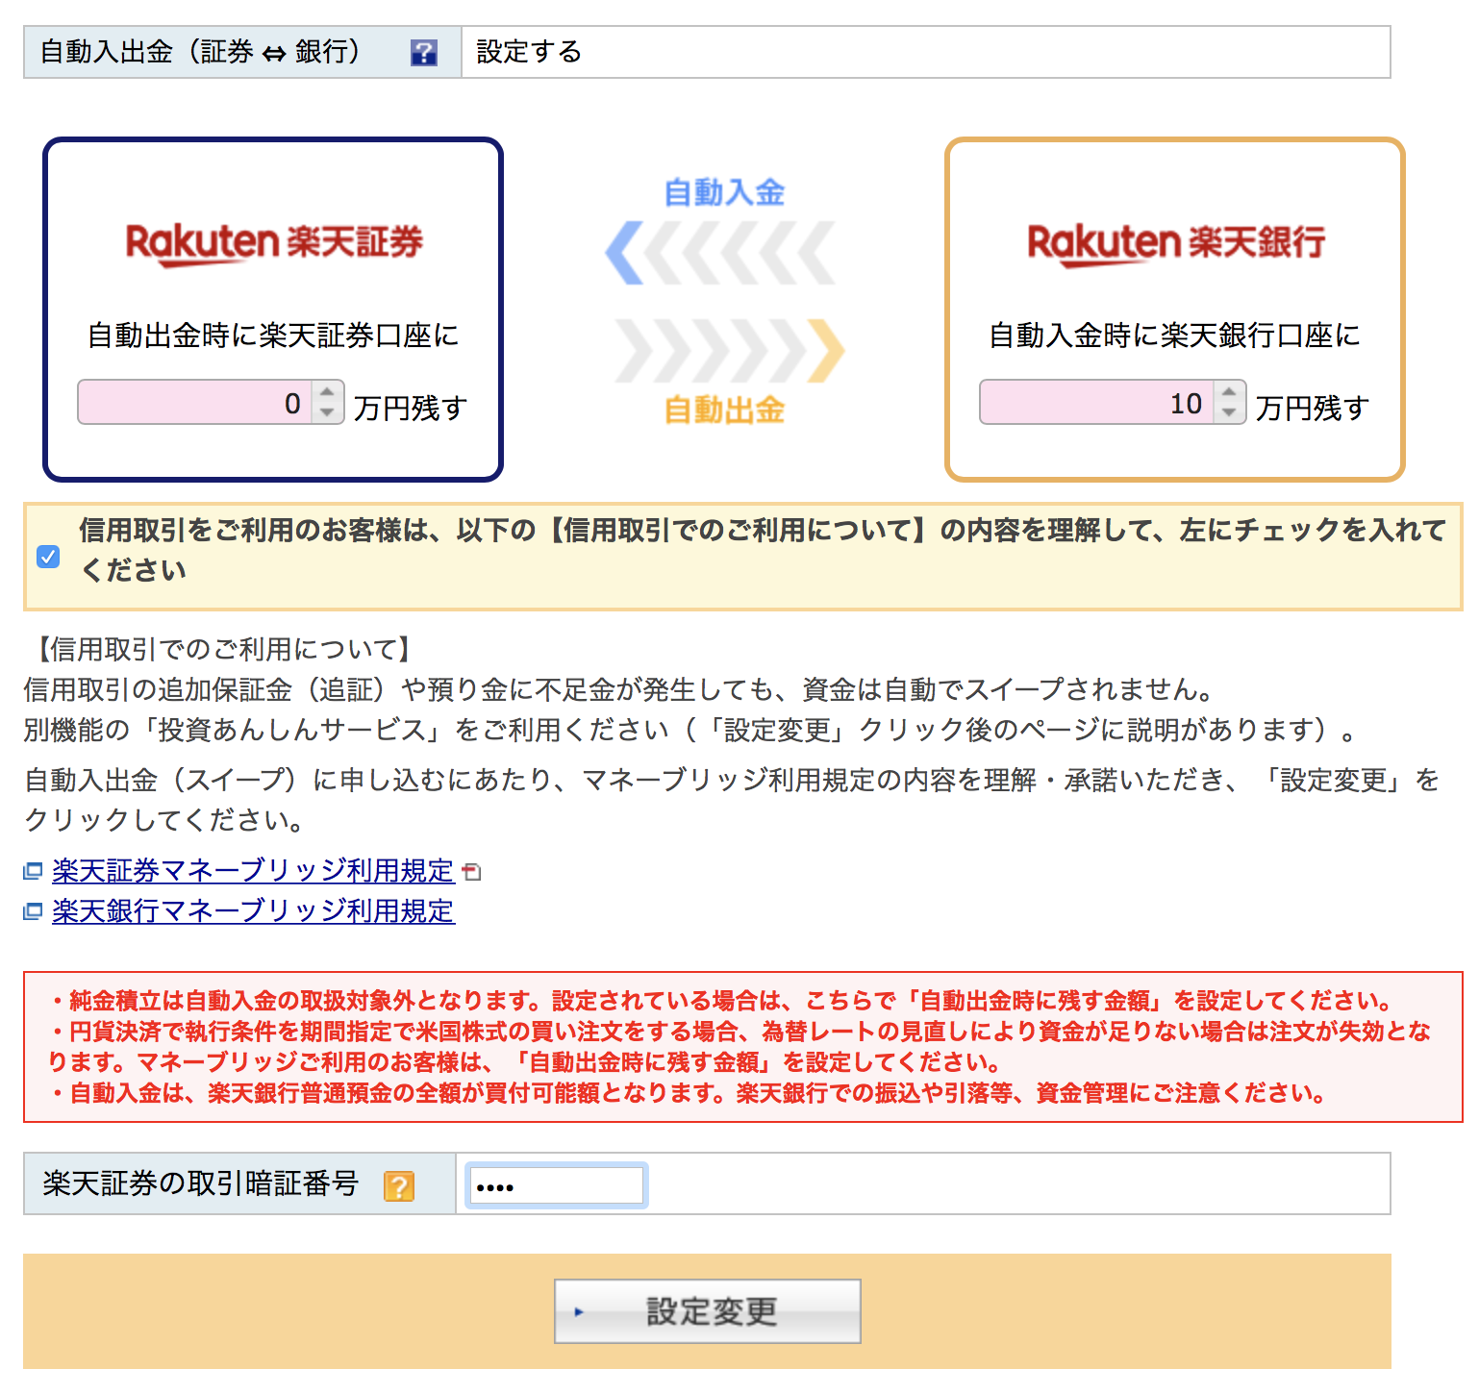Focus the 取引暗証番号 password field

[557, 1185]
